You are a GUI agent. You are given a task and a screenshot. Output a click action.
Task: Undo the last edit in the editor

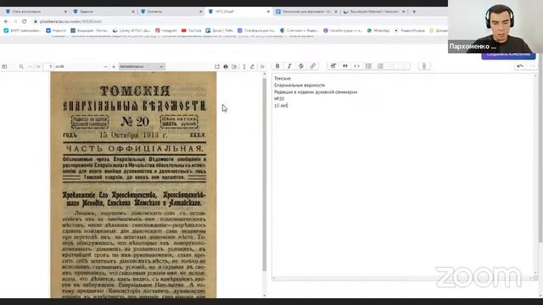tap(520, 66)
